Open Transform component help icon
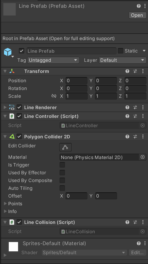The image size is (148, 264). (x=127, y=71)
